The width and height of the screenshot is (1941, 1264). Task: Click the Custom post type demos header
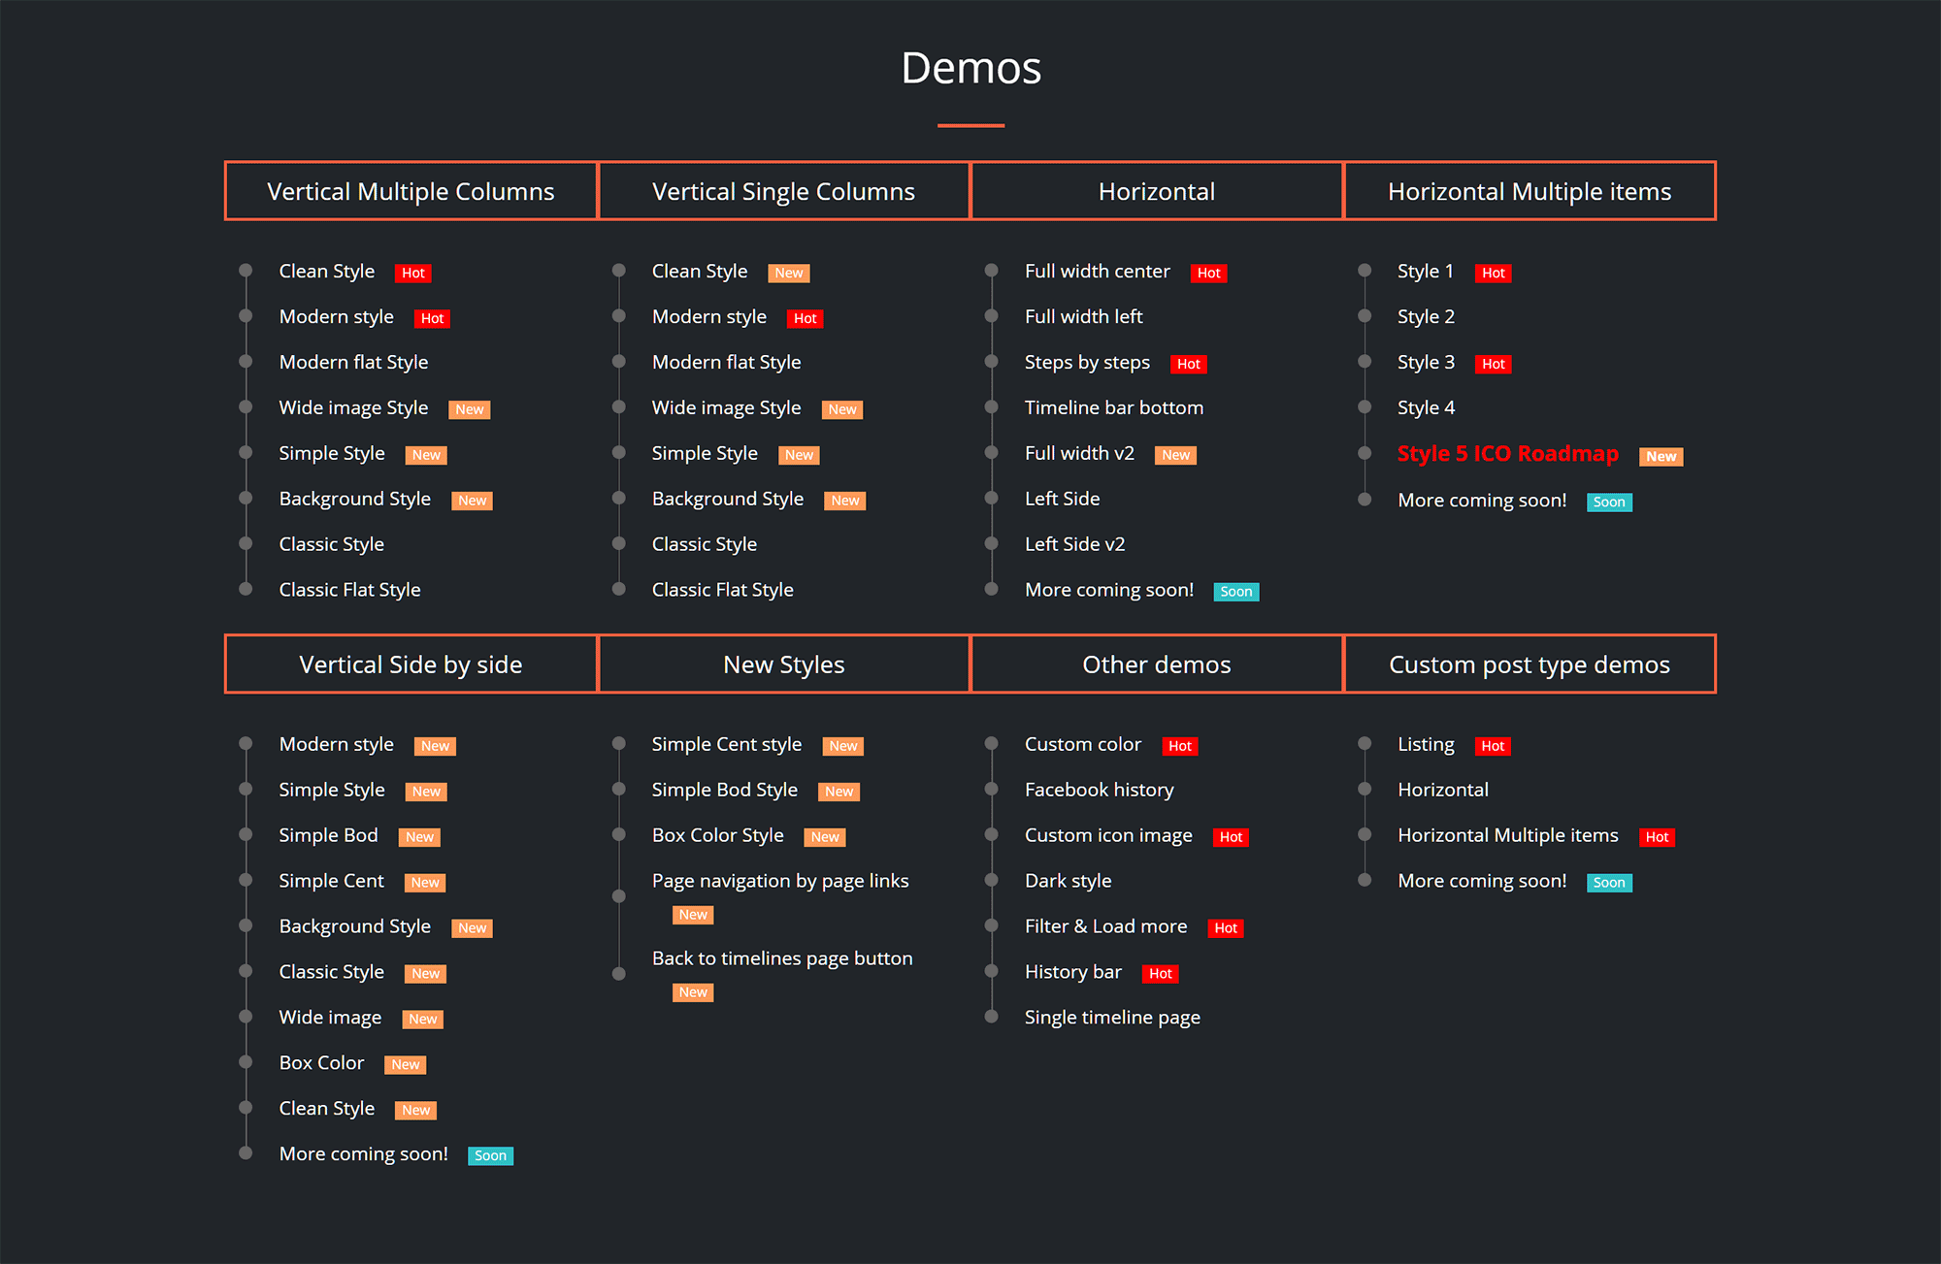[x=1530, y=664]
